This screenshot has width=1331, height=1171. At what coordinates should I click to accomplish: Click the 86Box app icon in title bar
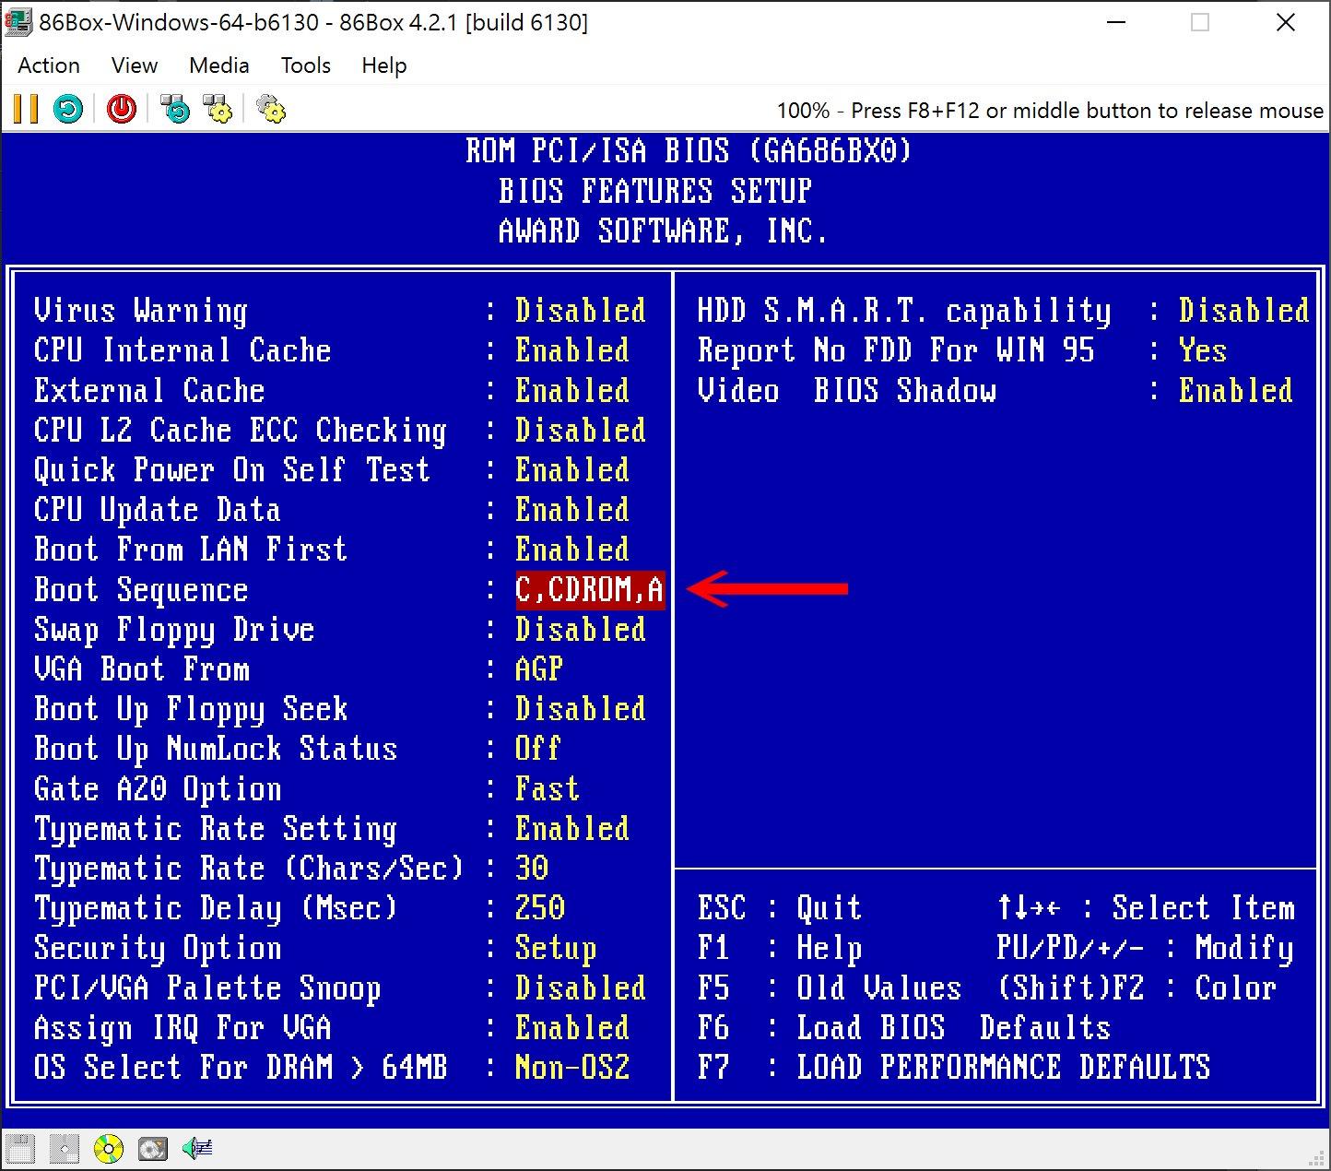[x=18, y=23]
